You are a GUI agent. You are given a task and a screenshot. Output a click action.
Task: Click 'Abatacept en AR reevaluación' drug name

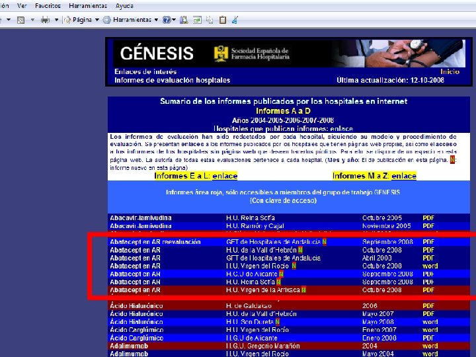155,242
